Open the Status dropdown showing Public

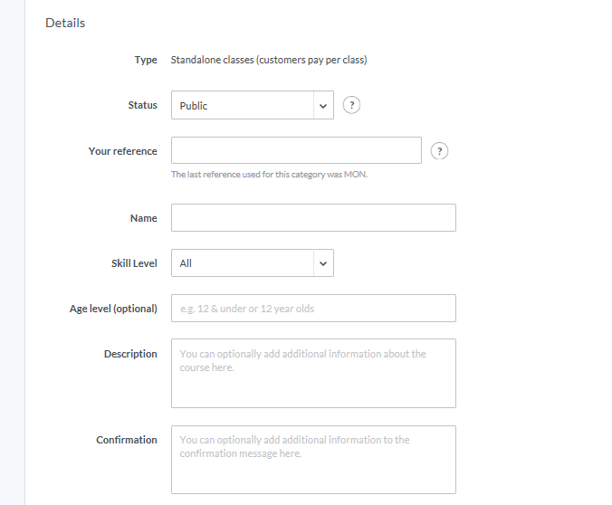coord(242,105)
